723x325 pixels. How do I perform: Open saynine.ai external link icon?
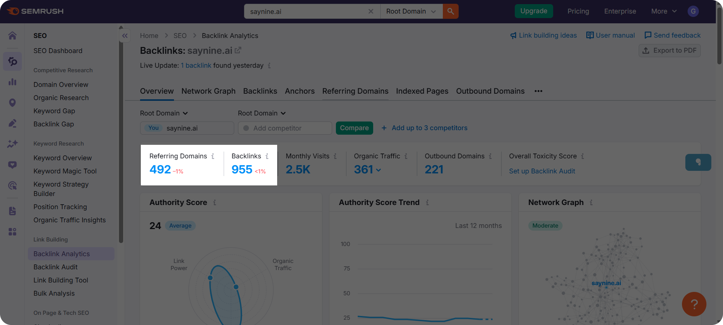coord(238,50)
